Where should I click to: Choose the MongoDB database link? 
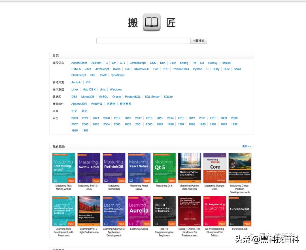pyautogui.click(x=88, y=97)
